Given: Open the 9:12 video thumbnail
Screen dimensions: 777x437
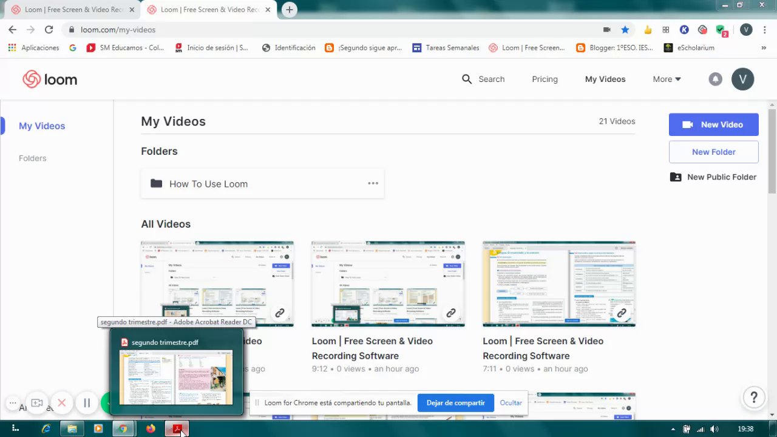Looking at the screenshot, I should (388, 283).
